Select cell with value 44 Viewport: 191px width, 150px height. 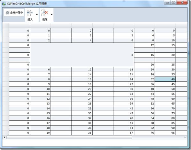click(x=144, y=94)
